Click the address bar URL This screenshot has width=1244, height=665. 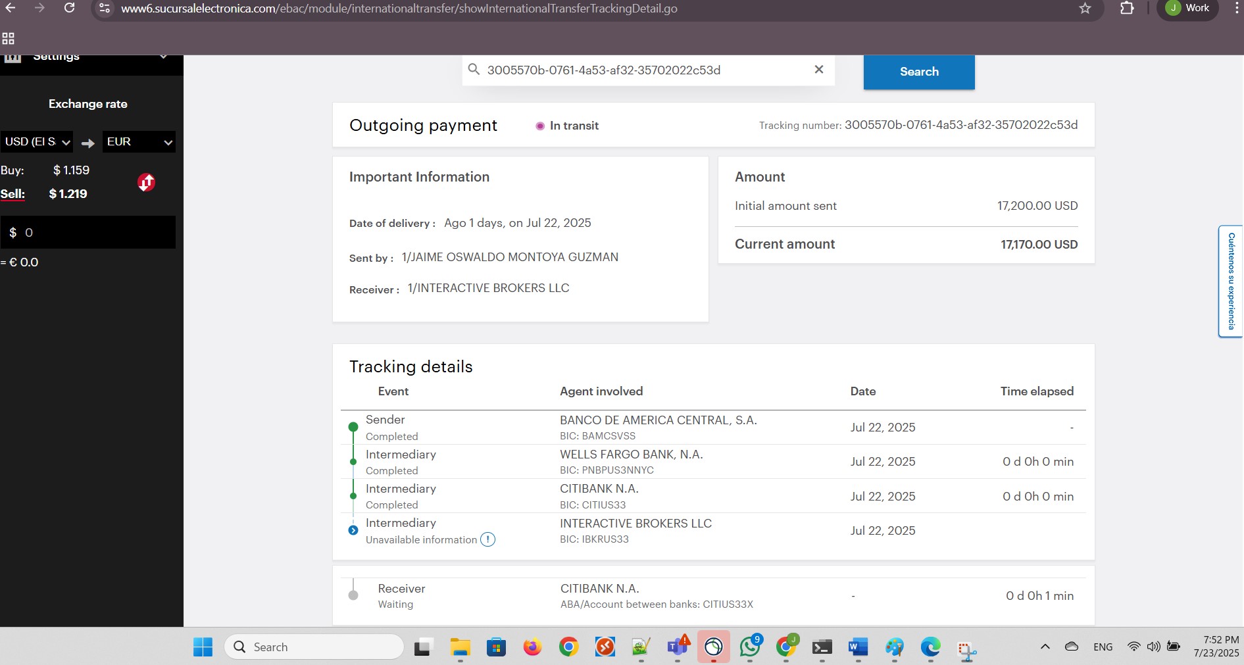399,9
